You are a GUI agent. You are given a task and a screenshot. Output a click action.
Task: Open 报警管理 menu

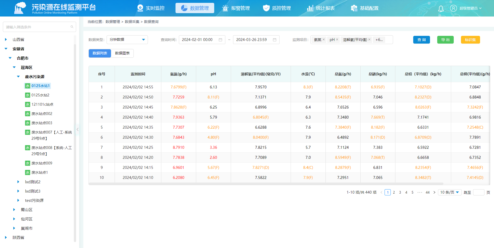point(236,8)
